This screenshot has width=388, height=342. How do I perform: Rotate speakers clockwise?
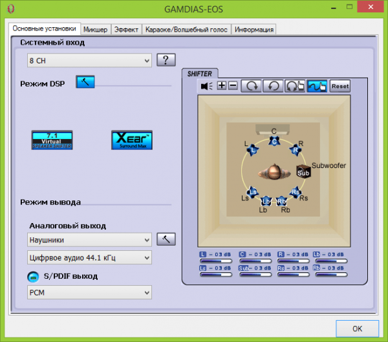[251, 86]
